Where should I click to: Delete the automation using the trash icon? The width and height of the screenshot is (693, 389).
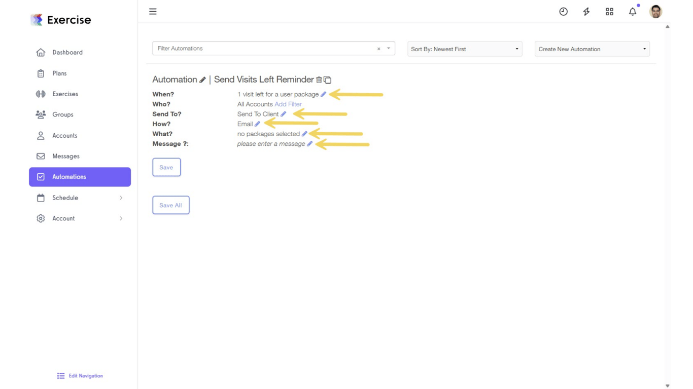pyautogui.click(x=319, y=80)
